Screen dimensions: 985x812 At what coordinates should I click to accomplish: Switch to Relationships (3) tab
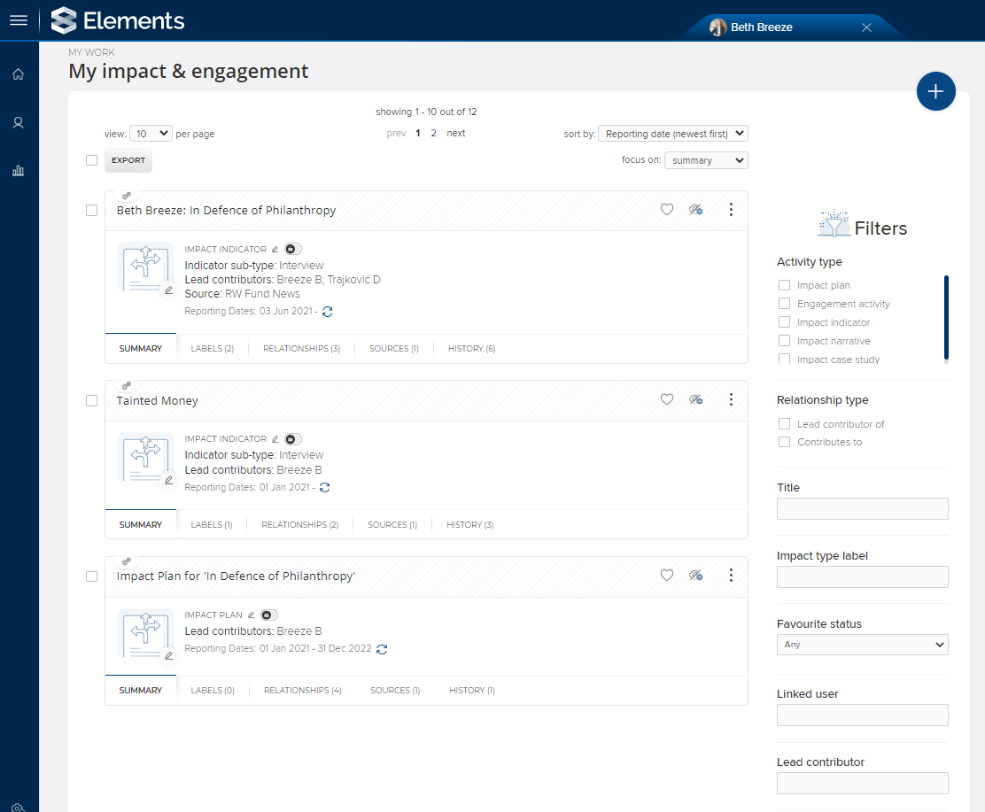pyautogui.click(x=301, y=349)
